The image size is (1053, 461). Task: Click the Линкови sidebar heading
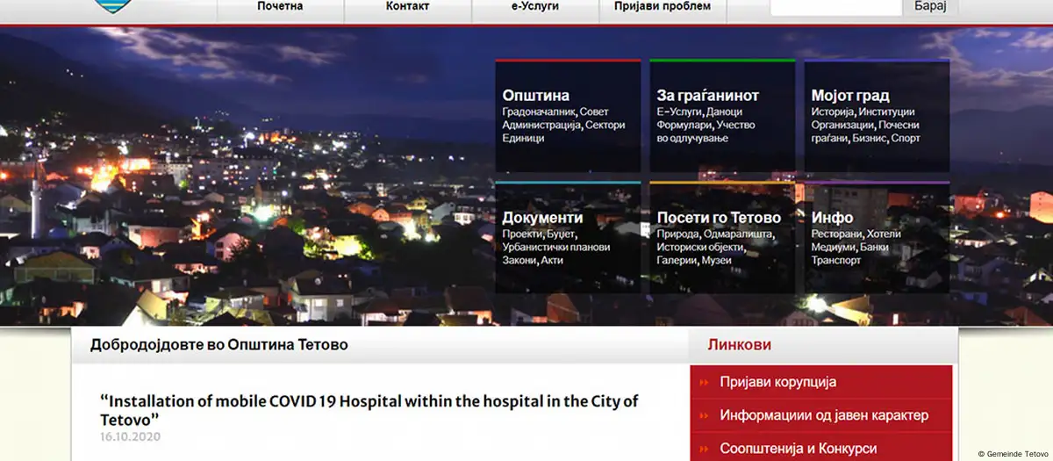[739, 345]
